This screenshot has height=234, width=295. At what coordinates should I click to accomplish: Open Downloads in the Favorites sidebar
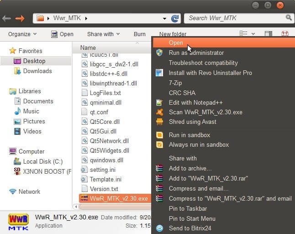tap(37, 71)
